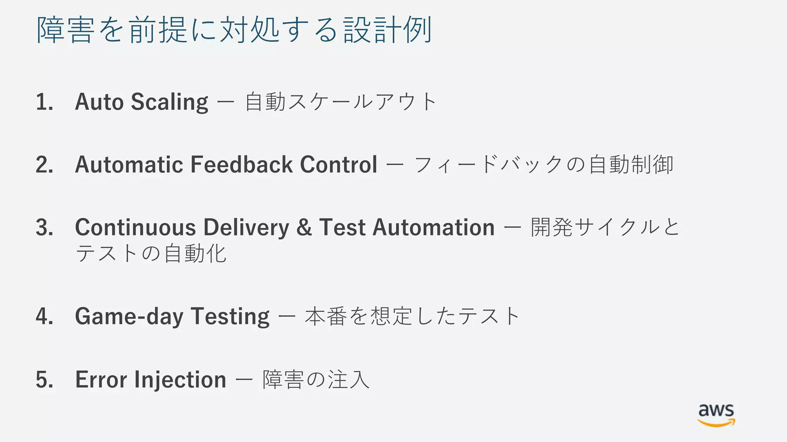Click 'Continuous Delivery & Test Automation' text

[285, 227]
